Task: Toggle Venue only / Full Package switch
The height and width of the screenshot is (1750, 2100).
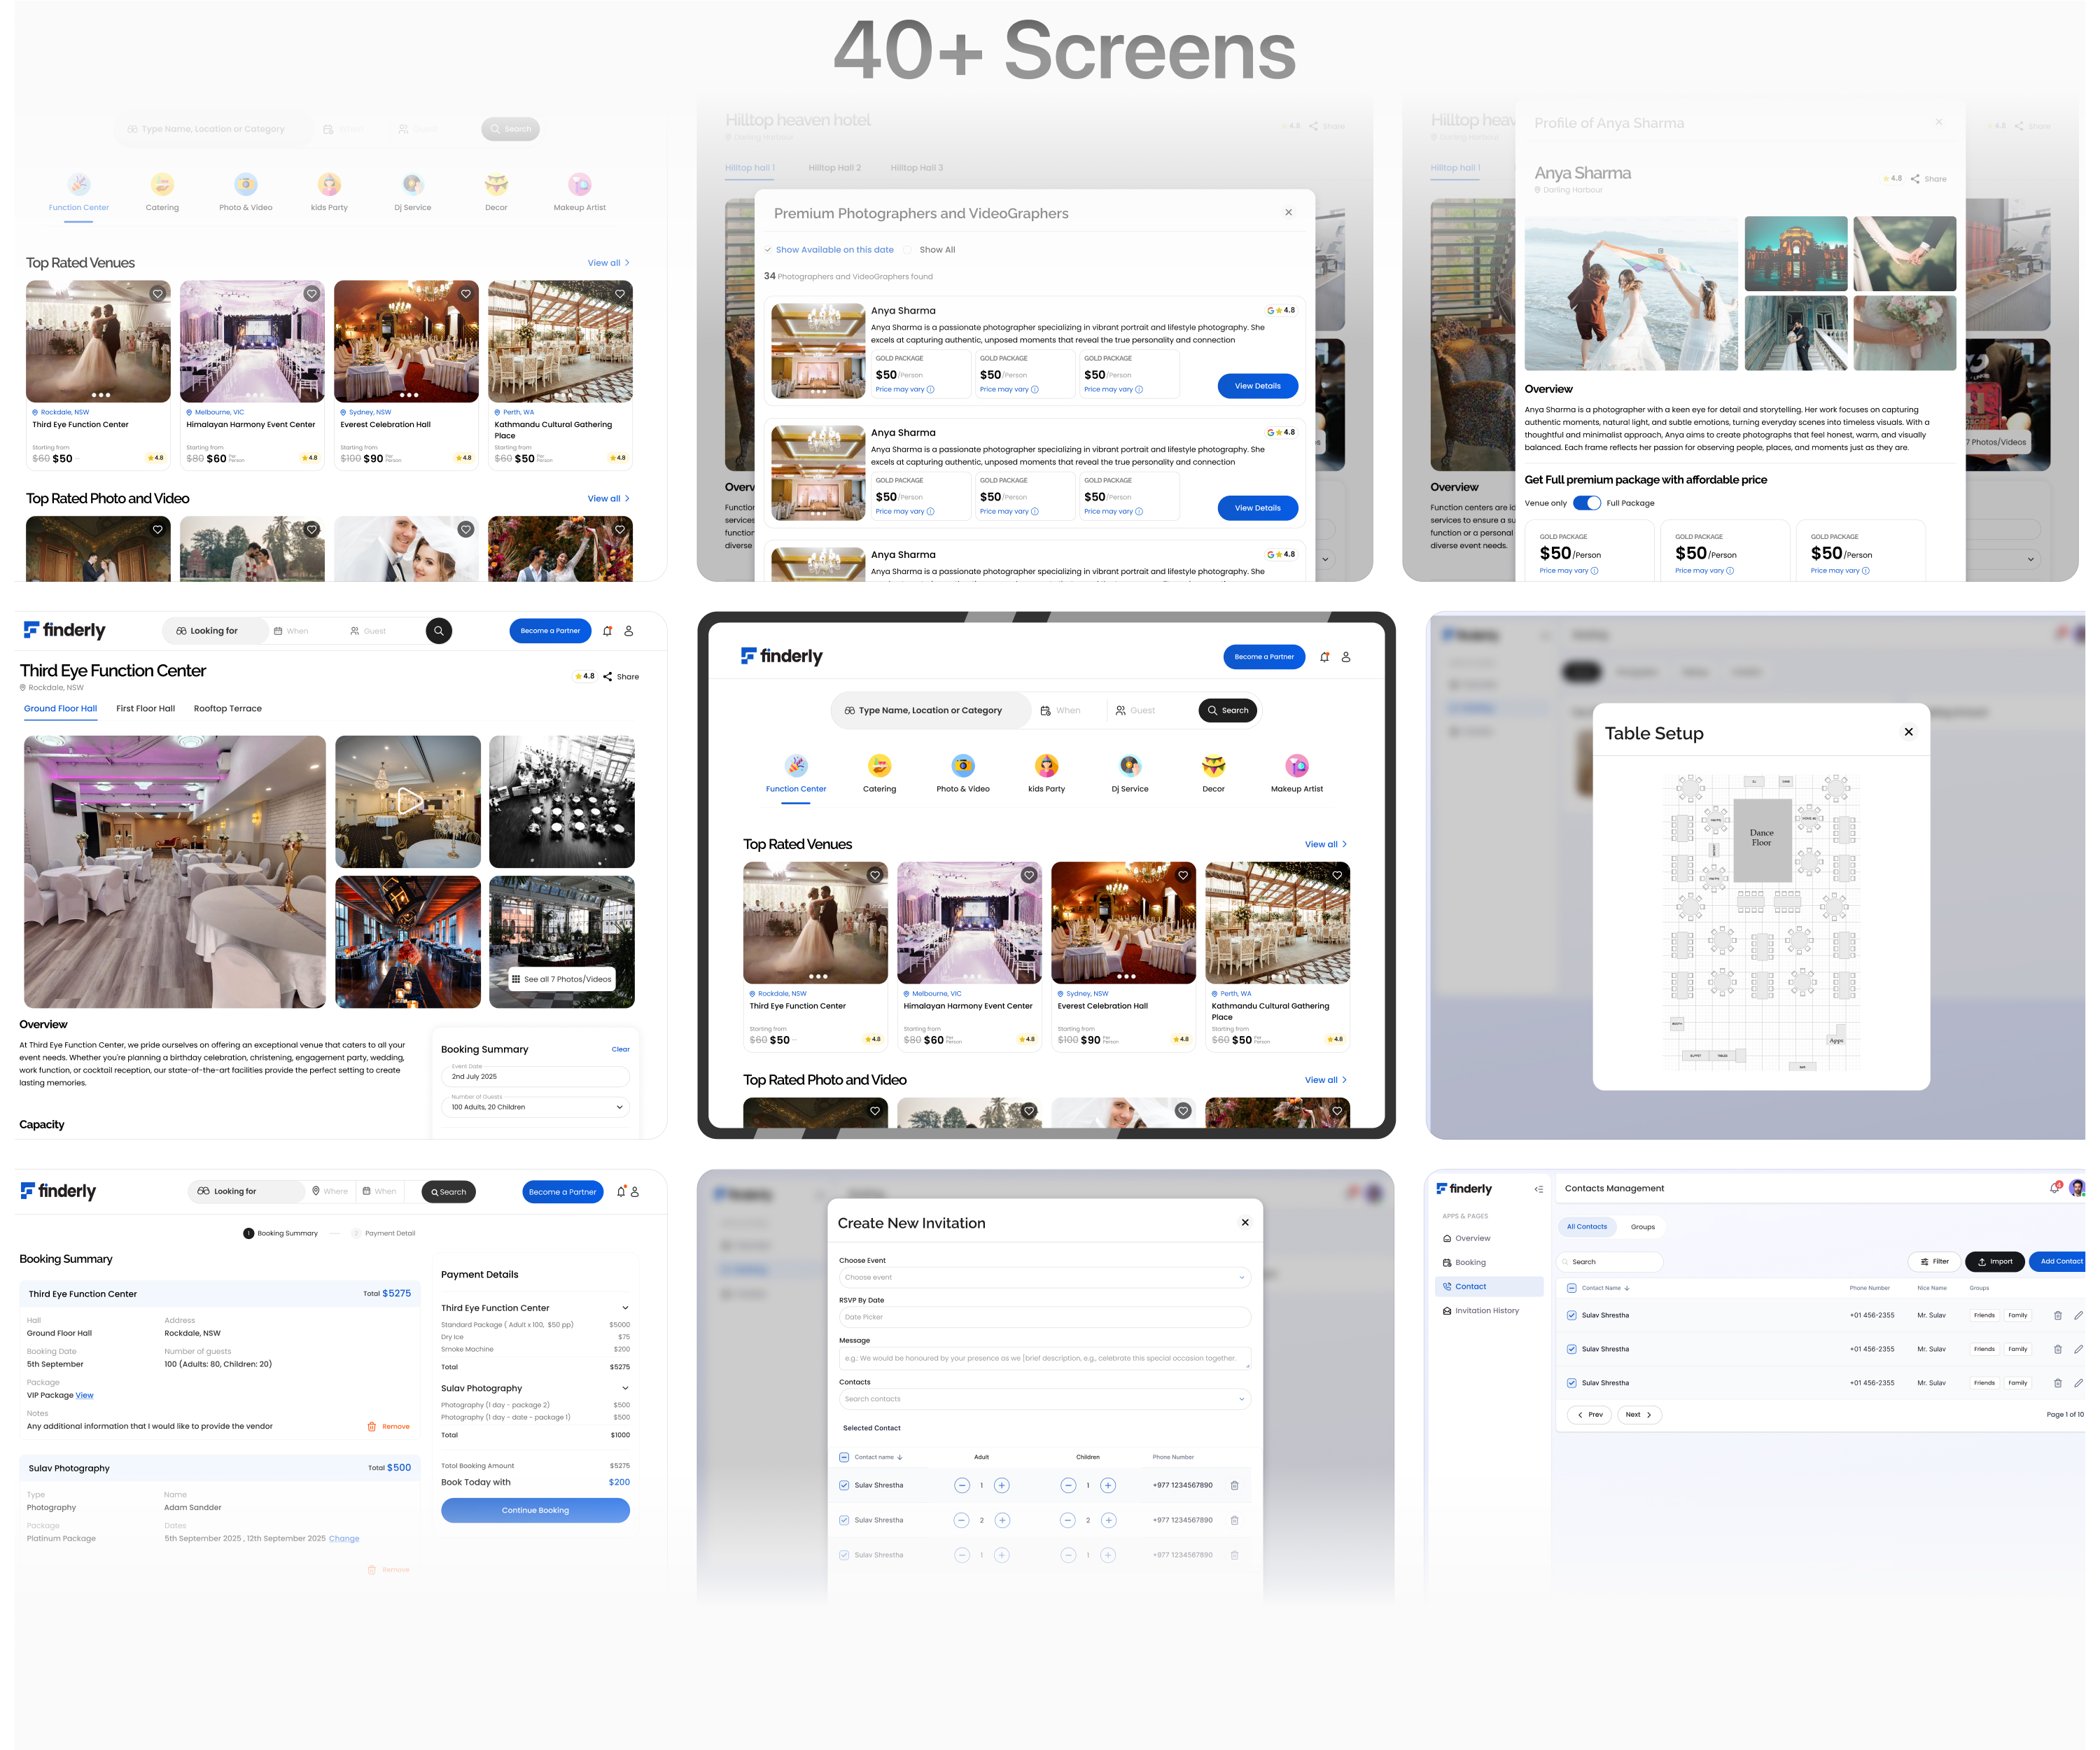Action: click(x=1586, y=503)
